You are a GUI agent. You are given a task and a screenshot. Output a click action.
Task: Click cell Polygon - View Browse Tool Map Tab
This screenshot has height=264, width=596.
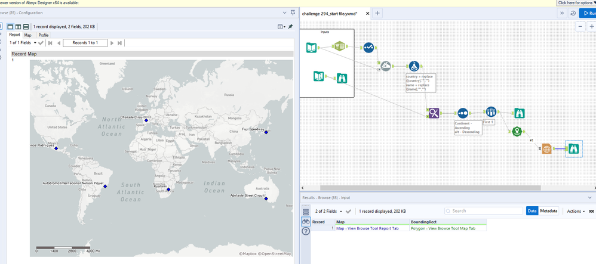tap(448, 228)
